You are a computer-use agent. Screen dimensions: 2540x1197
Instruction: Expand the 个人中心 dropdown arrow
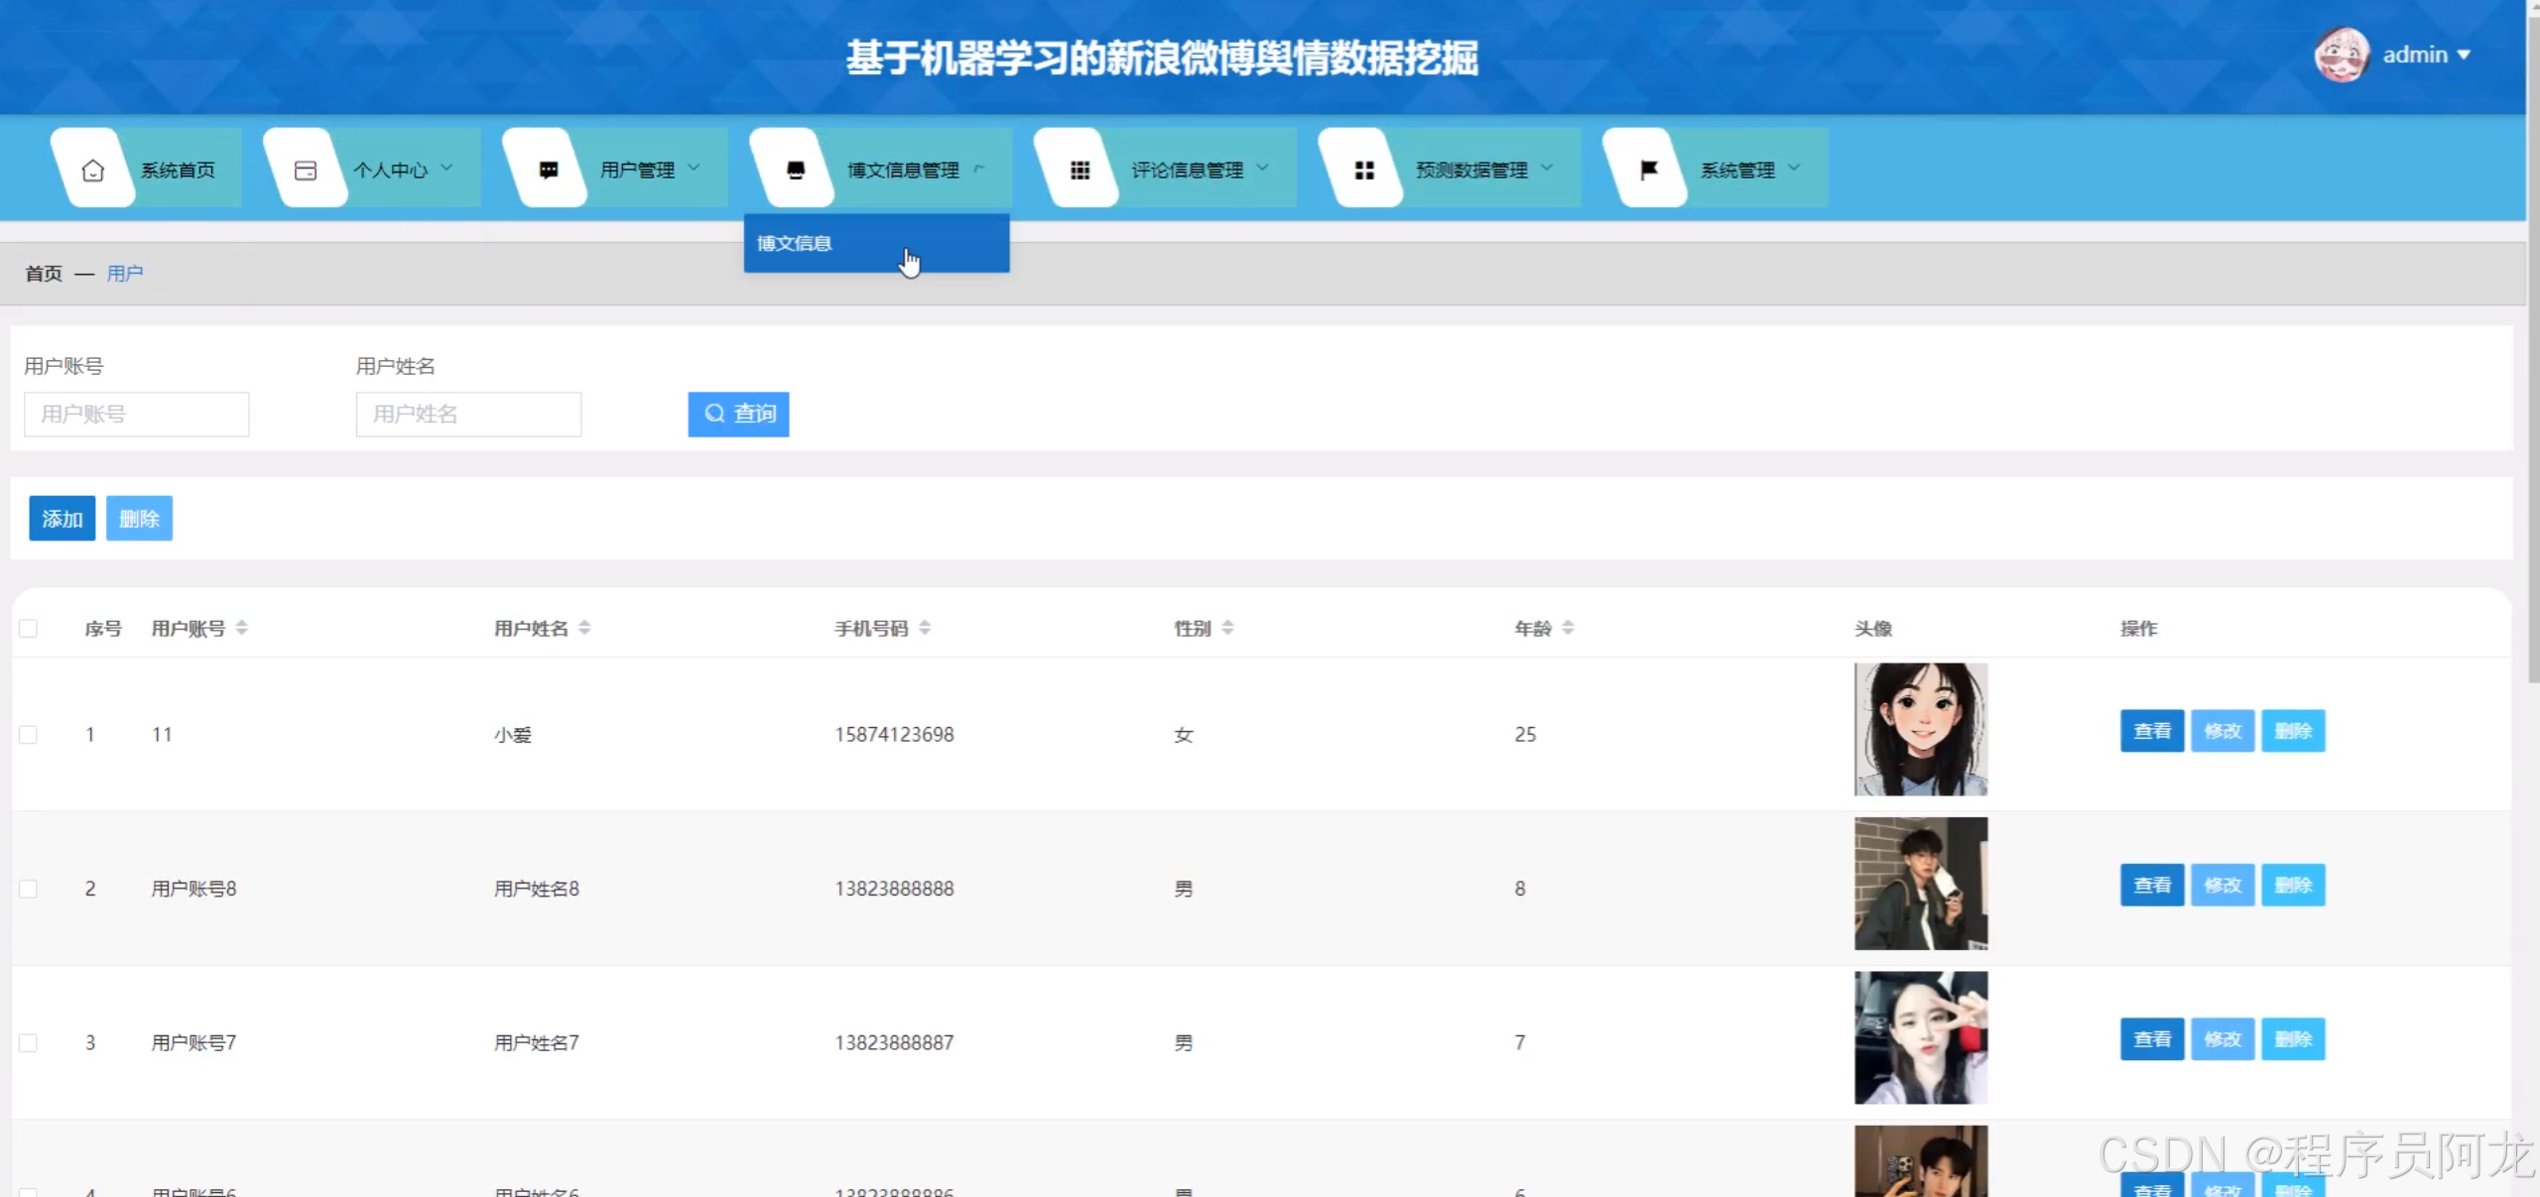(x=446, y=169)
